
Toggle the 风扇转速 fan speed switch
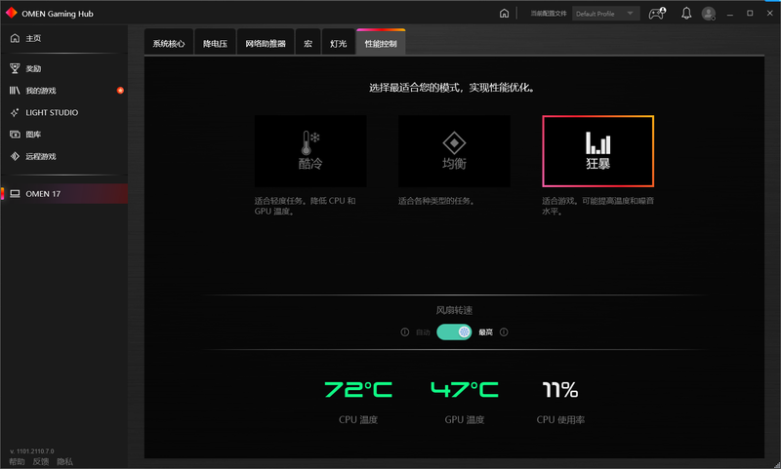coord(454,332)
